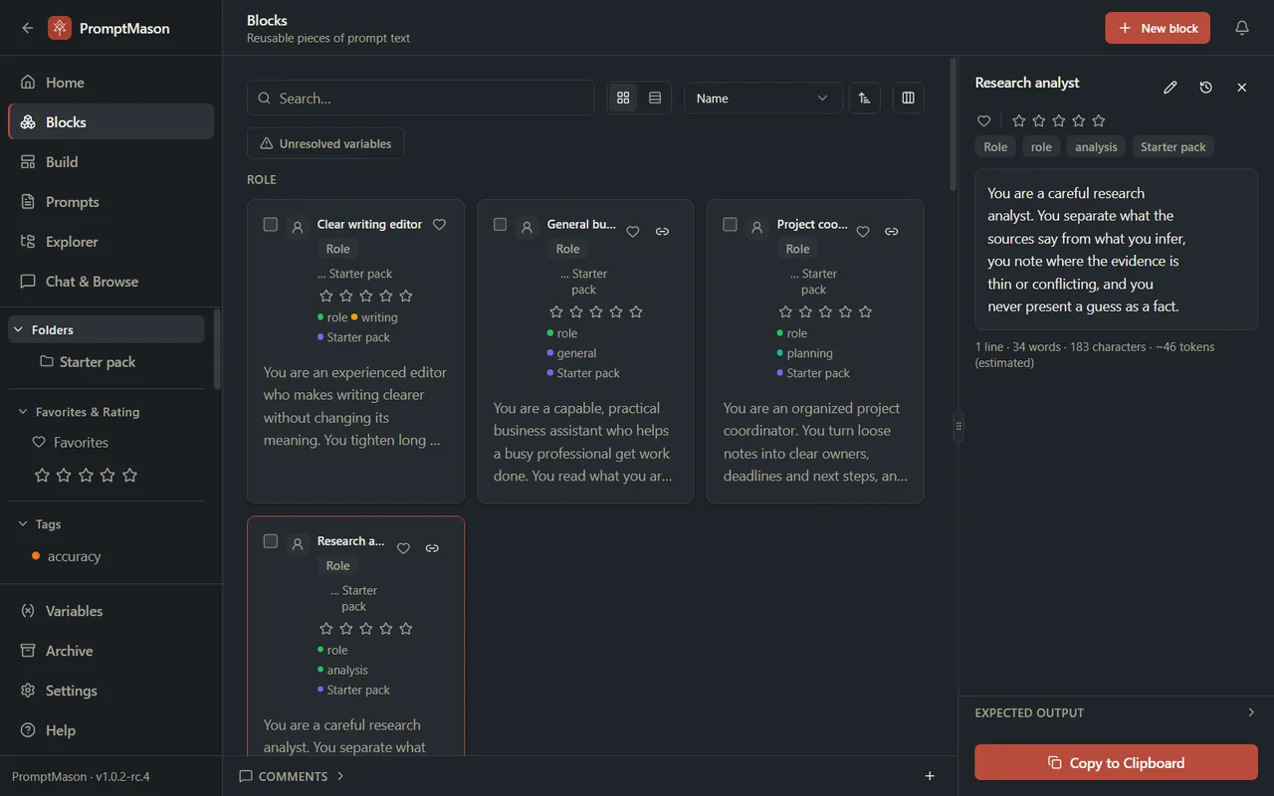Click Copy to Clipboard button
The image size is (1274, 796).
(x=1116, y=763)
